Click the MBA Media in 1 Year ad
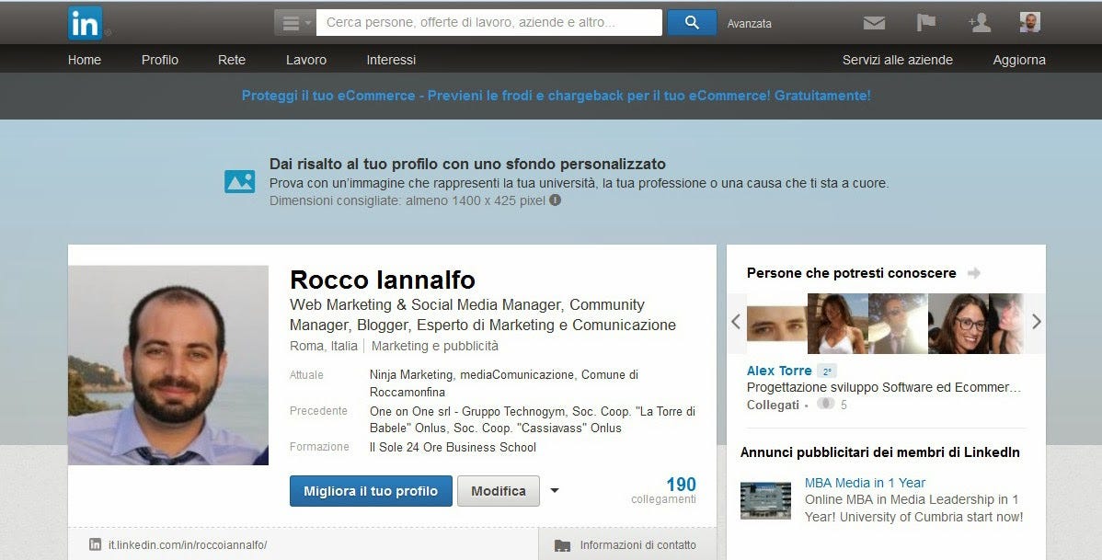The height and width of the screenshot is (560, 1102). [x=865, y=483]
